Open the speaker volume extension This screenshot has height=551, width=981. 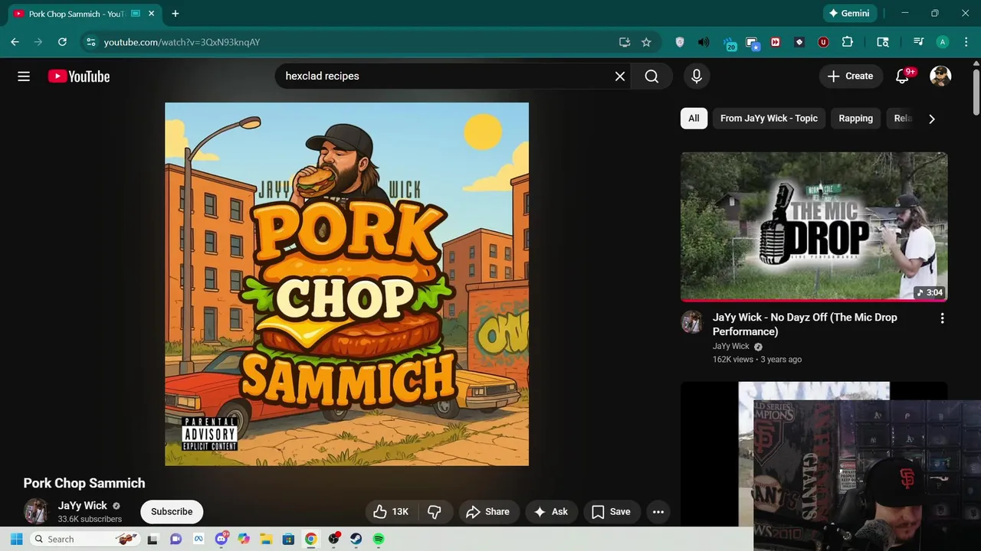point(704,42)
